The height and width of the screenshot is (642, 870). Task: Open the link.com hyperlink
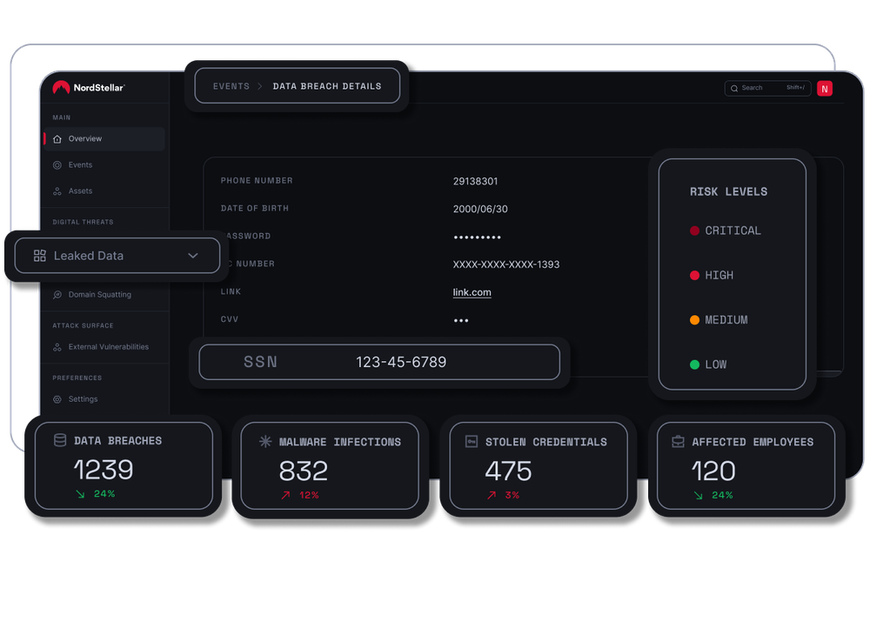click(x=472, y=292)
